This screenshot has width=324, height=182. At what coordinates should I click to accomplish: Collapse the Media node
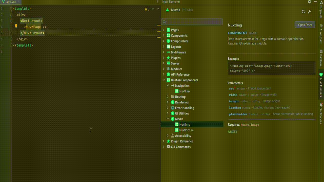(168, 119)
